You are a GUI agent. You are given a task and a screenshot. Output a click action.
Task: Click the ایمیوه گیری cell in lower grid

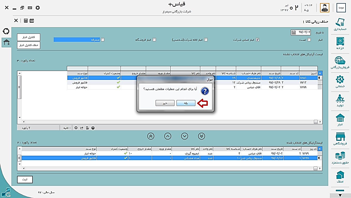tap(186, 153)
